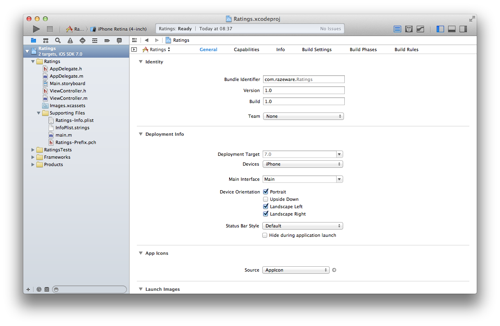Uncheck Landscape Left orientation
500x326 pixels.
coord(266,207)
